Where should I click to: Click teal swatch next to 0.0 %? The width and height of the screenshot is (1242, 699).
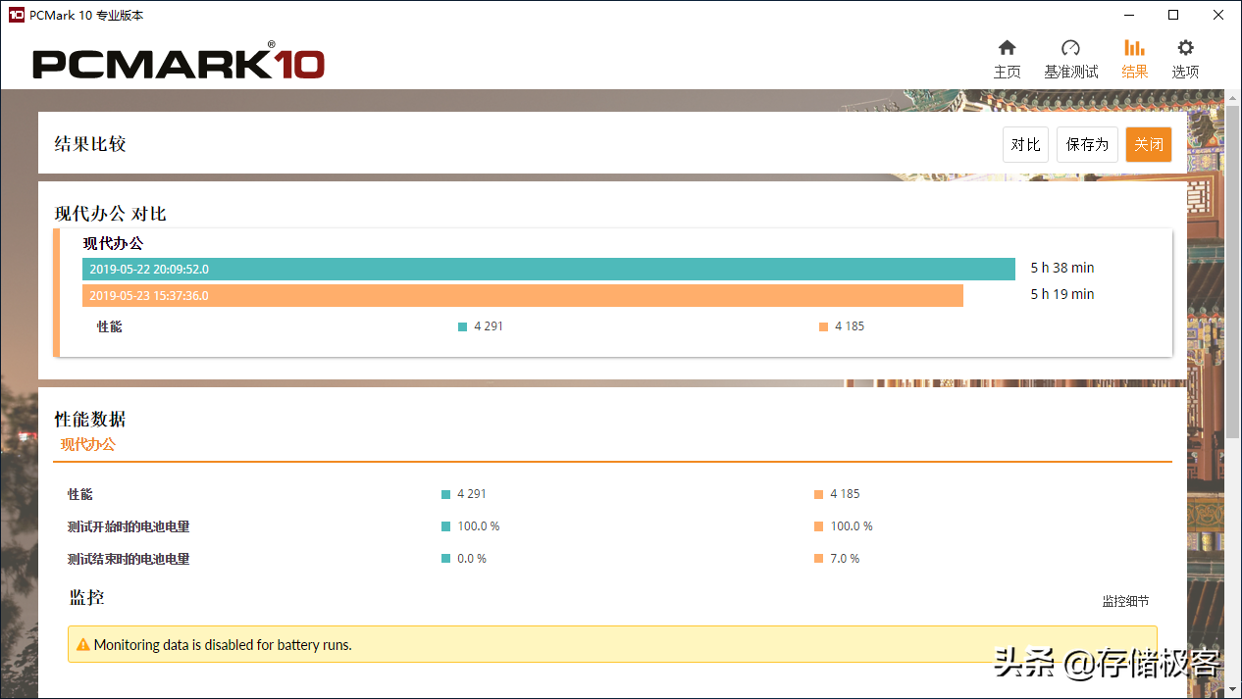coord(445,559)
